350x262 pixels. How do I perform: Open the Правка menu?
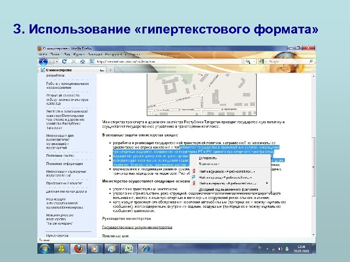(55, 54)
